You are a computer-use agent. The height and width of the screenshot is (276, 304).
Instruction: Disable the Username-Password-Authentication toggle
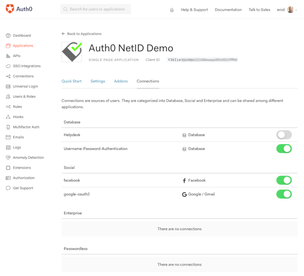point(284,149)
